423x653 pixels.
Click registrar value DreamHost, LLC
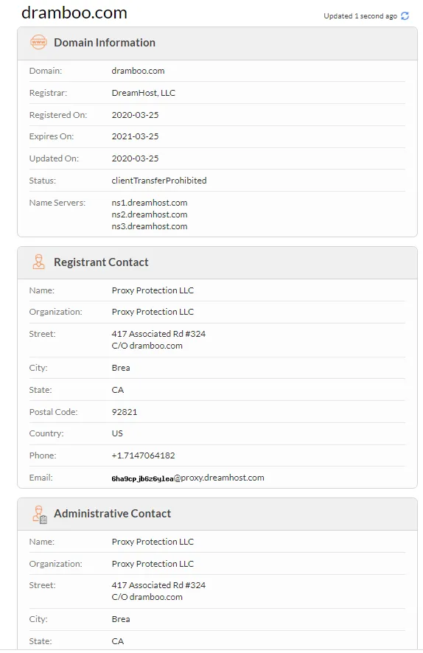[x=143, y=93]
